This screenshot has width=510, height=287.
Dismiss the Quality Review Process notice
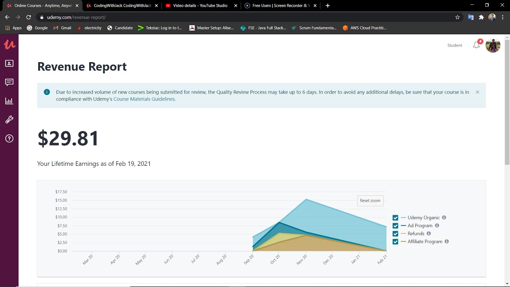coord(477,92)
